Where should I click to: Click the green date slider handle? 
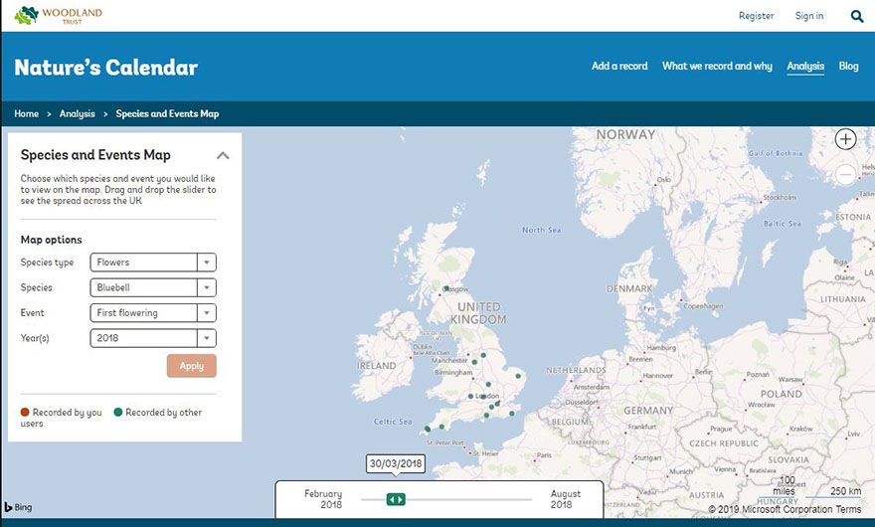tap(396, 499)
